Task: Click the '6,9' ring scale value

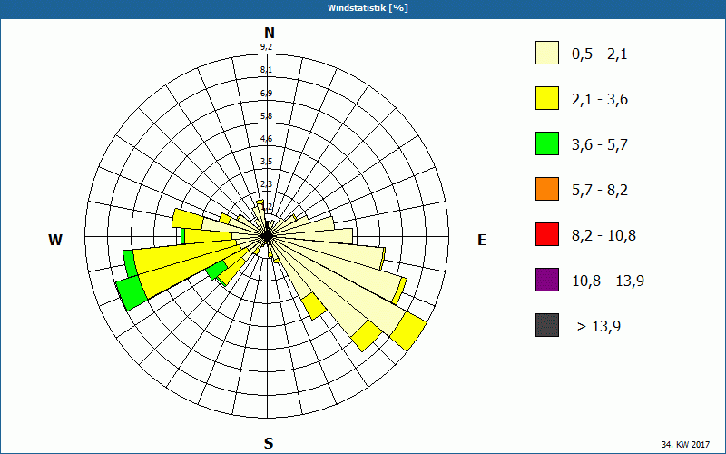Action: pyautogui.click(x=266, y=94)
